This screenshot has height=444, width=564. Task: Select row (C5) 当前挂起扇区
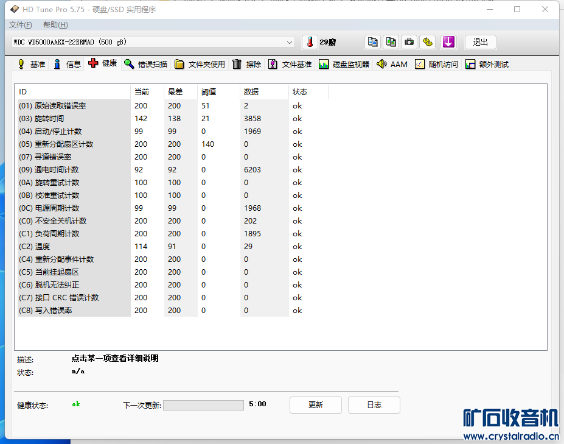[x=173, y=272]
